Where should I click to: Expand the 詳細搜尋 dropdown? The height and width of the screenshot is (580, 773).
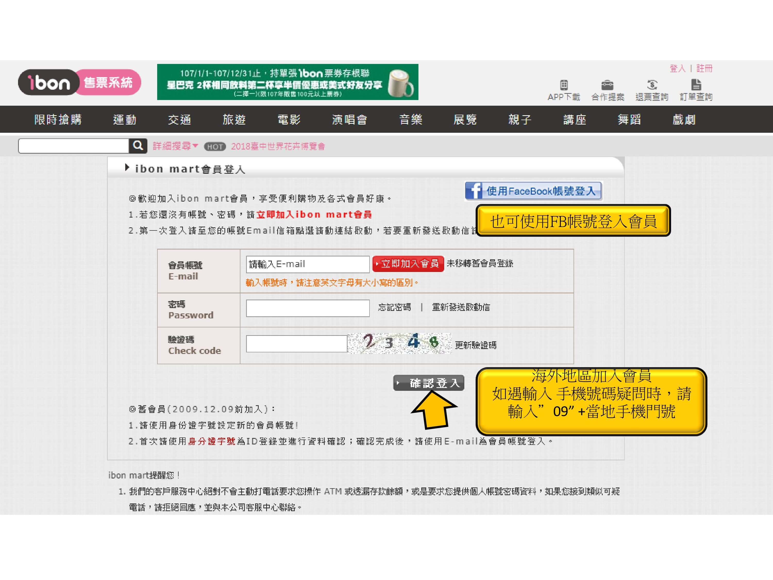[175, 146]
